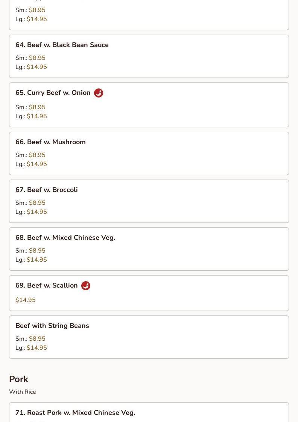Open 68. Beef w. Mixed Chinese Veg.

pos(149,249)
